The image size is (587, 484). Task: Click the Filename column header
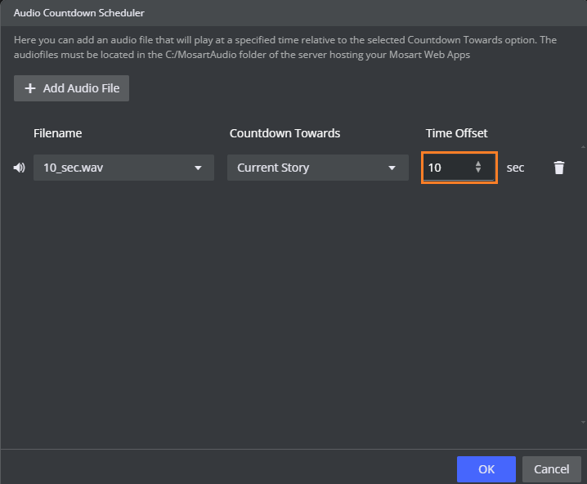[57, 133]
